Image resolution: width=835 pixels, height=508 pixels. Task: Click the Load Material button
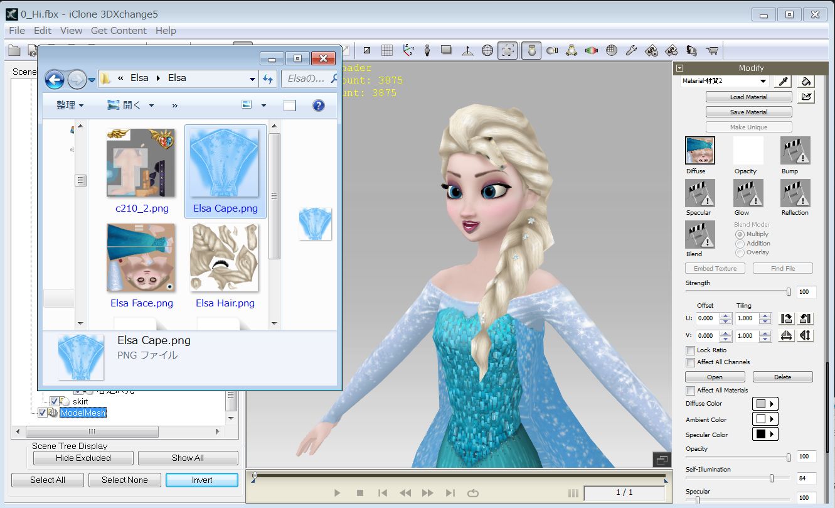(748, 97)
